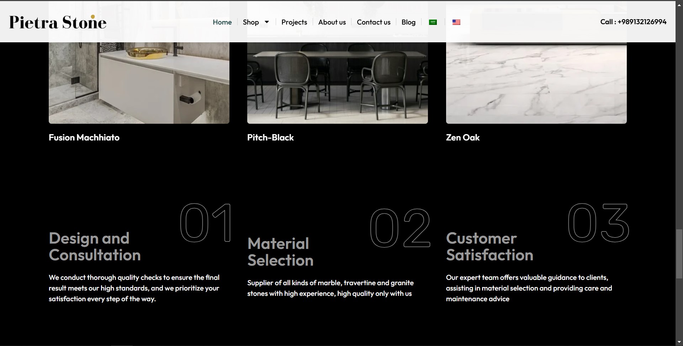Viewport: 683px width, 346px height.
Task: Select the United States flag icon
Action: (456, 22)
